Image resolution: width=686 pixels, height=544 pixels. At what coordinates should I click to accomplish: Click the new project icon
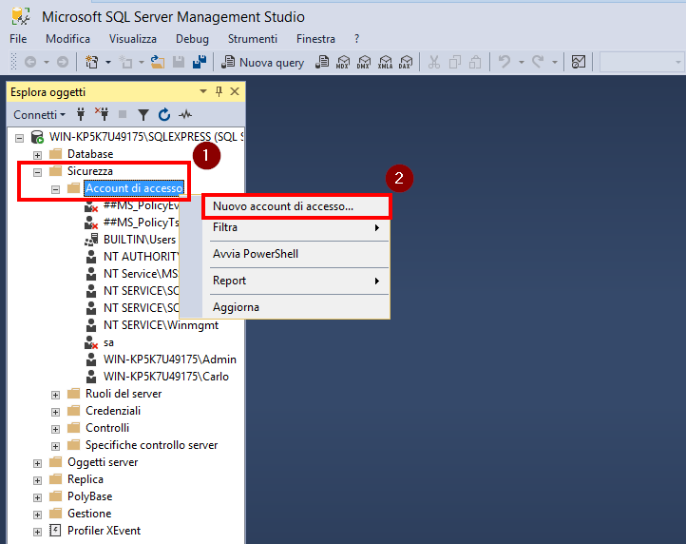point(92,62)
